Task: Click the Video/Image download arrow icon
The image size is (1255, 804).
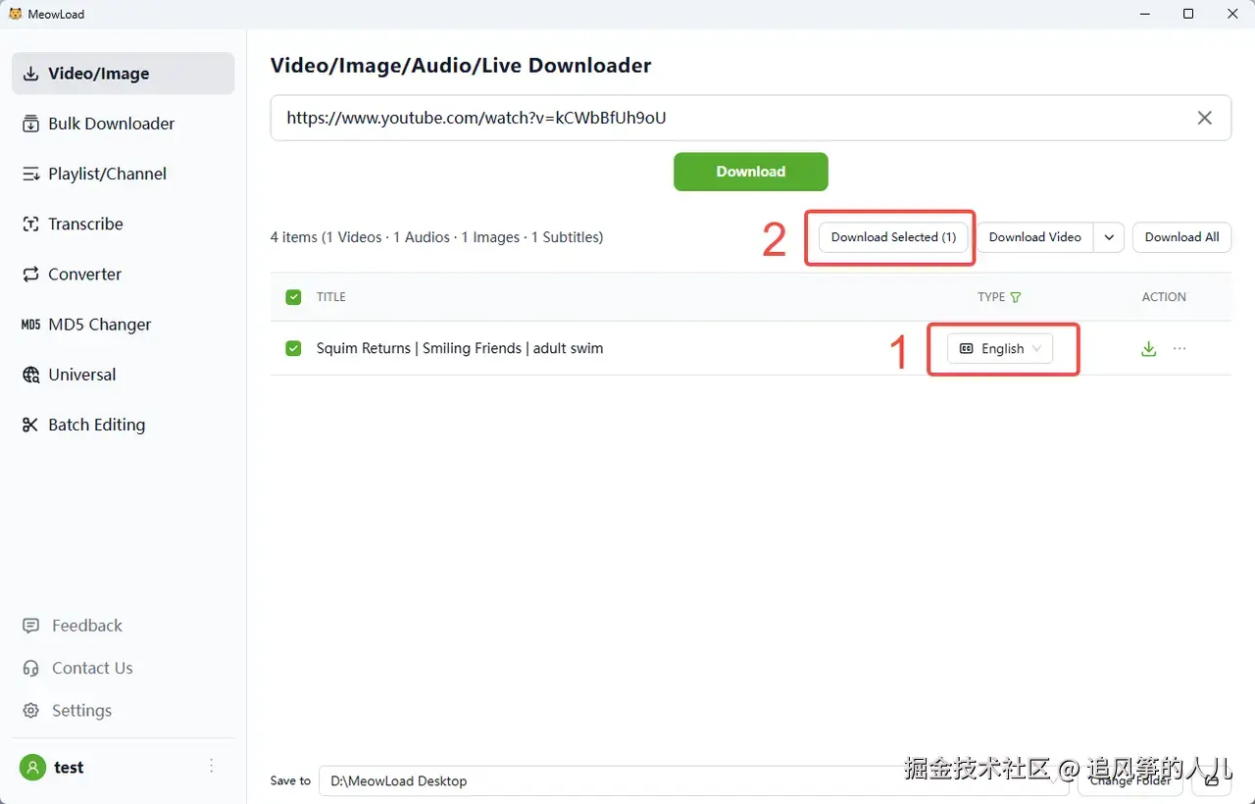Action: click(30, 74)
